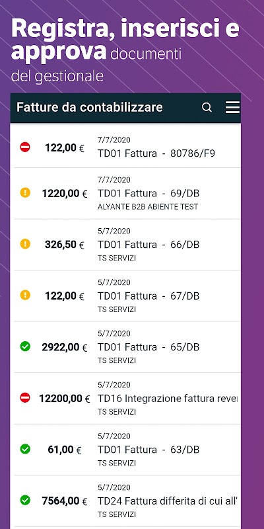
Task: Tap yellow warning icon for invoice 69/DB
Action: (x=25, y=192)
